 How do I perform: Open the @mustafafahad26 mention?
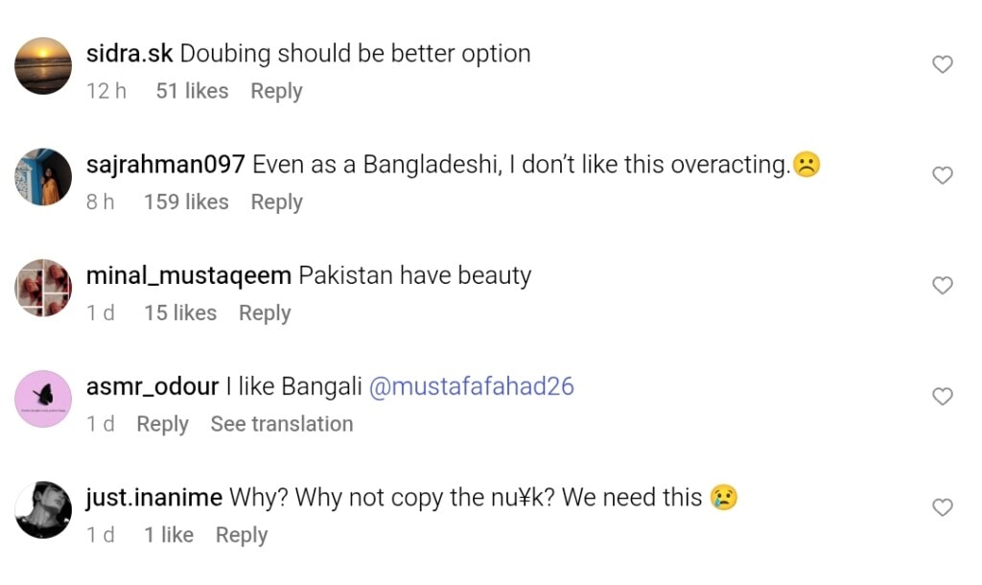[x=471, y=386]
